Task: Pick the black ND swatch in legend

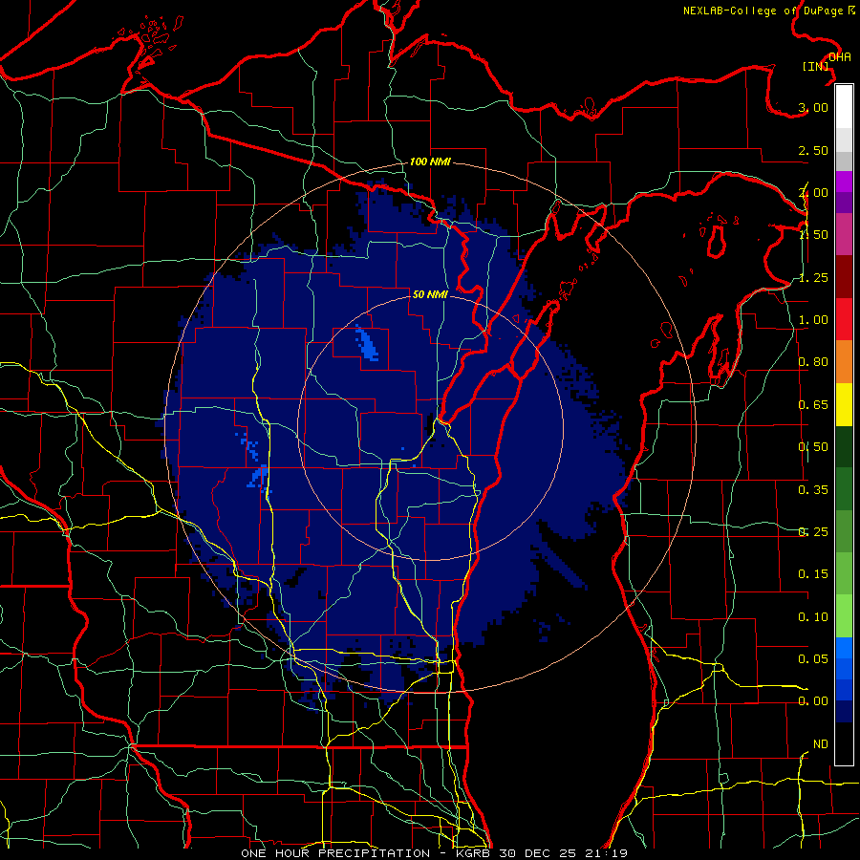Action: click(844, 743)
